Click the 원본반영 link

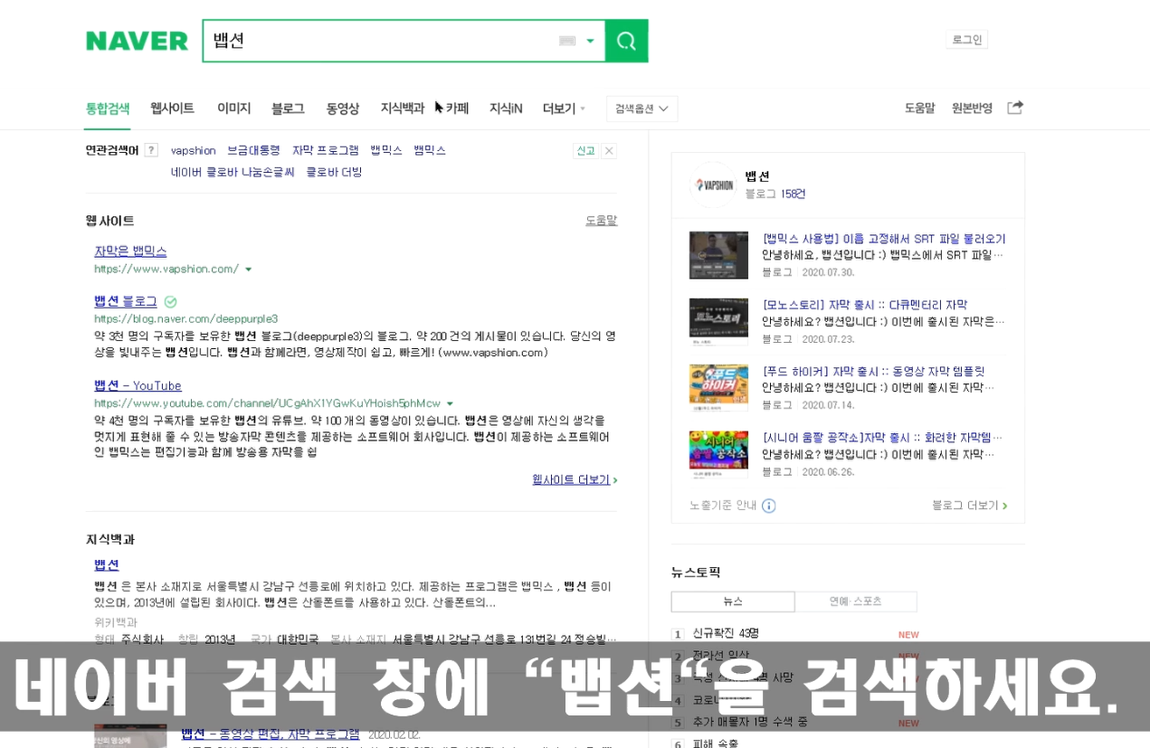click(x=972, y=109)
